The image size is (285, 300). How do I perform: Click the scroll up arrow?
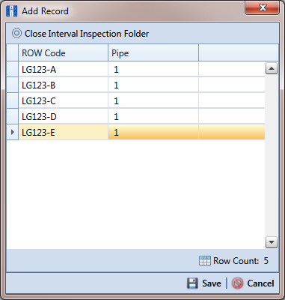click(272, 68)
